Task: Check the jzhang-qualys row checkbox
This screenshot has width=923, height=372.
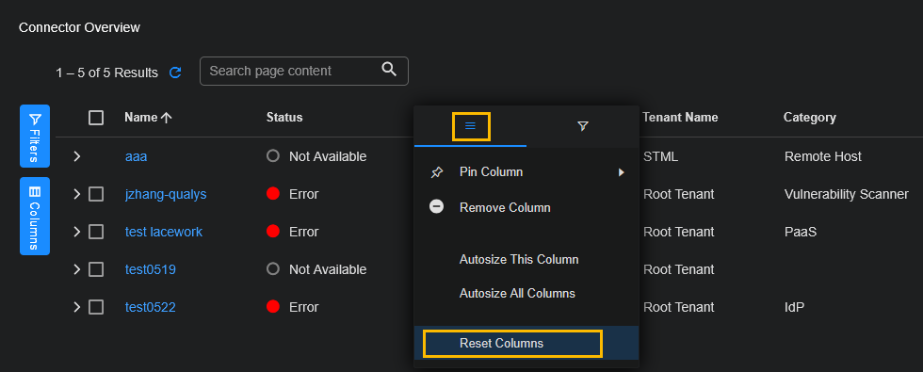Action: coord(96,194)
